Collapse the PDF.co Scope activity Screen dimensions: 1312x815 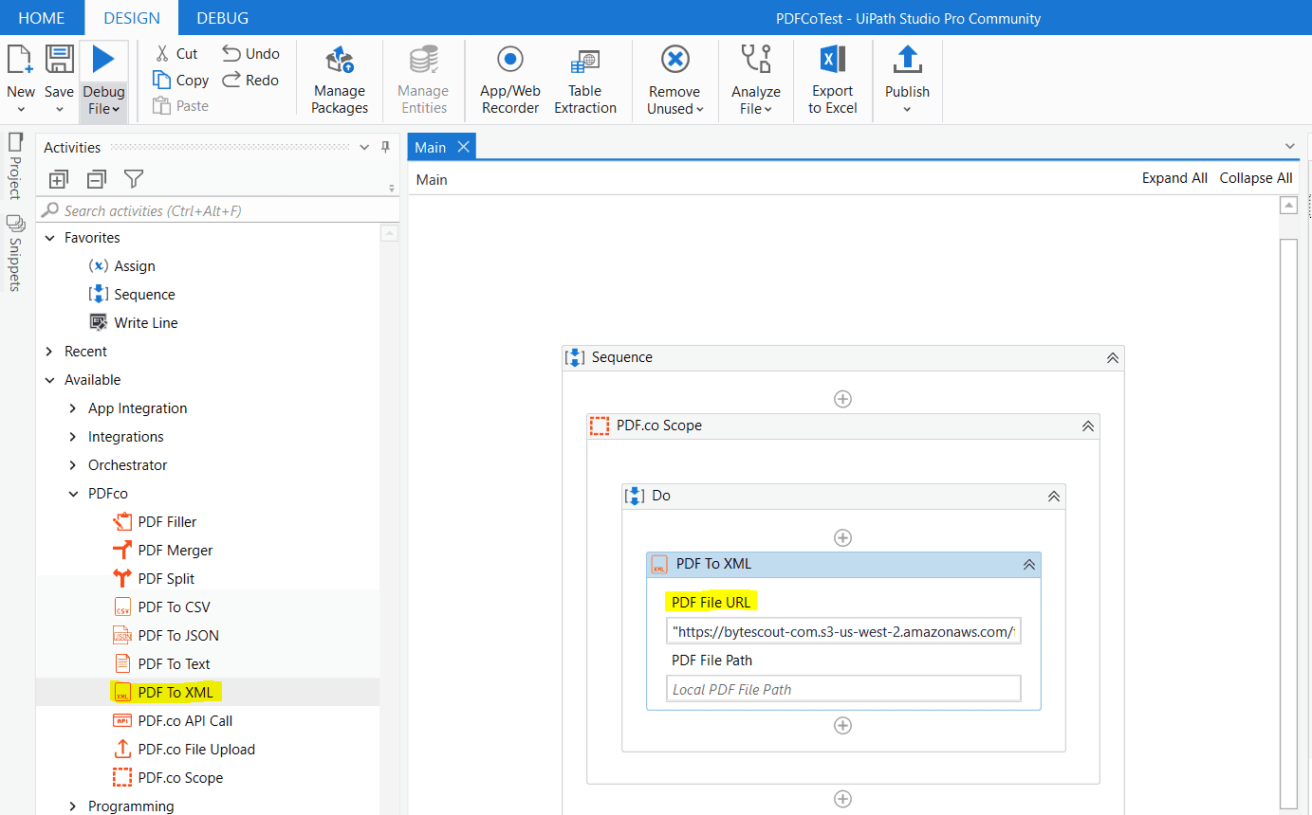(x=1087, y=426)
